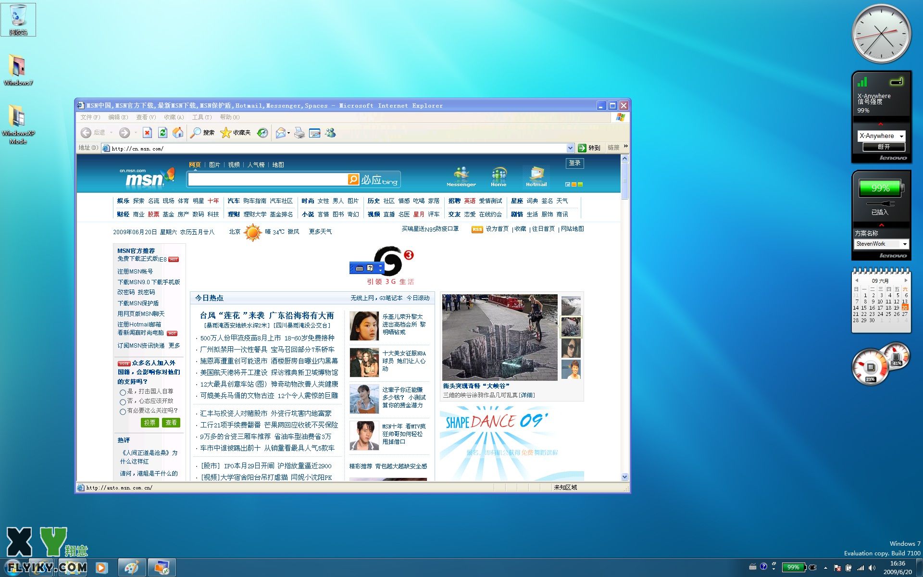Screen dimensions: 923x577
Task: Click the green 99% battery gadget meter
Action: [881, 188]
